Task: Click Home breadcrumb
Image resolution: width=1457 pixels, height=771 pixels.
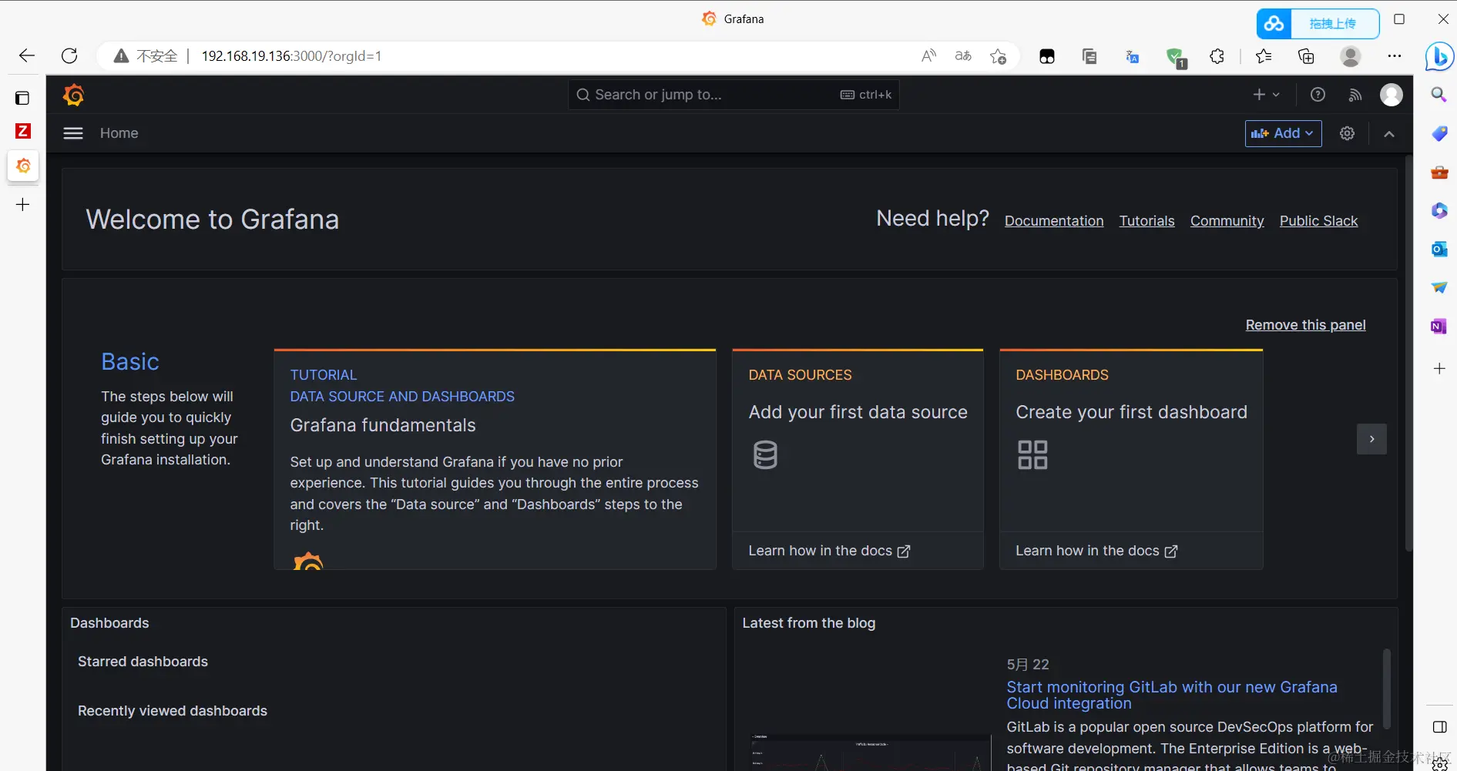Action: [119, 133]
